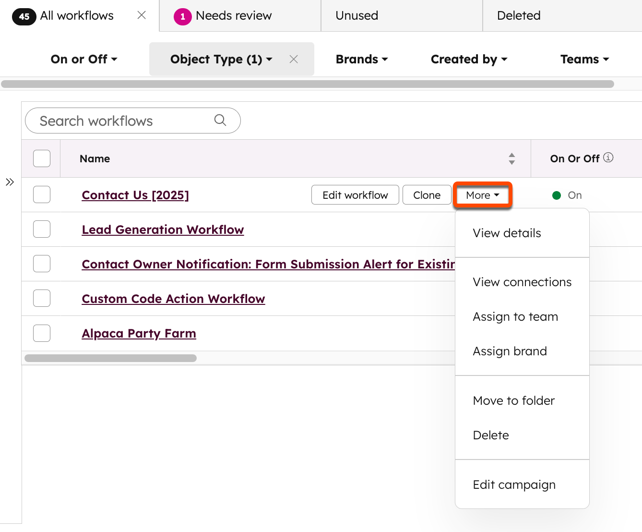Click the Edit workflow button

(355, 195)
